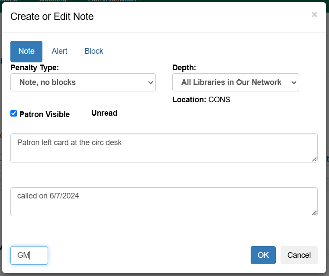Viewport: 329px width, 276px height.
Task: Click the Unread status label
Action: coord(104,113)
